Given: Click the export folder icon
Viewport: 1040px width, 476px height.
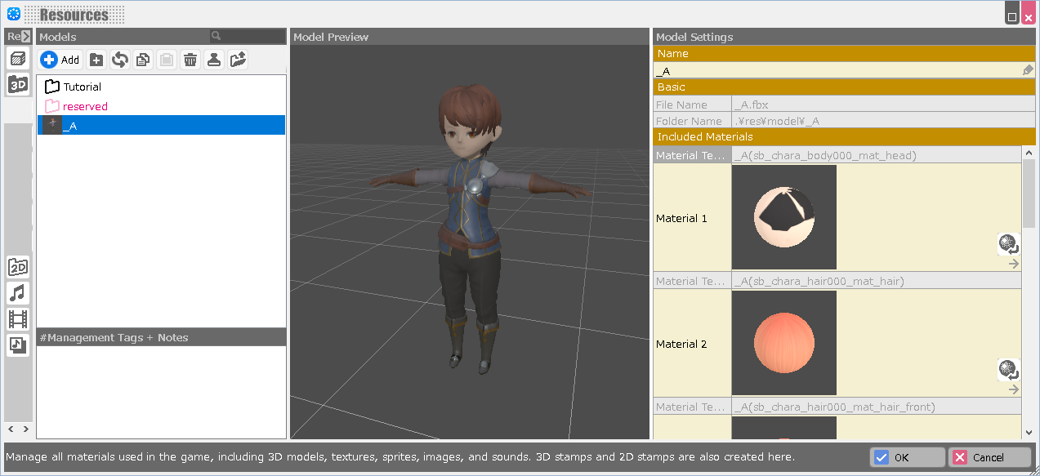Looking at the screenshot, I should [x=238, y=60].
